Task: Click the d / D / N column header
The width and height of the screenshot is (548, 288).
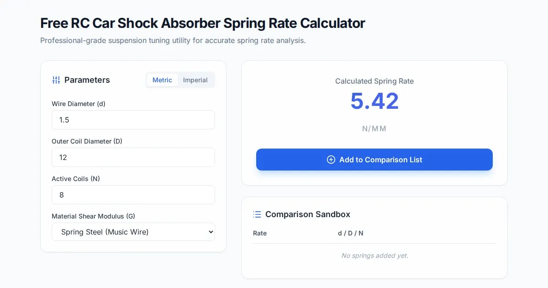Action: 350,233
